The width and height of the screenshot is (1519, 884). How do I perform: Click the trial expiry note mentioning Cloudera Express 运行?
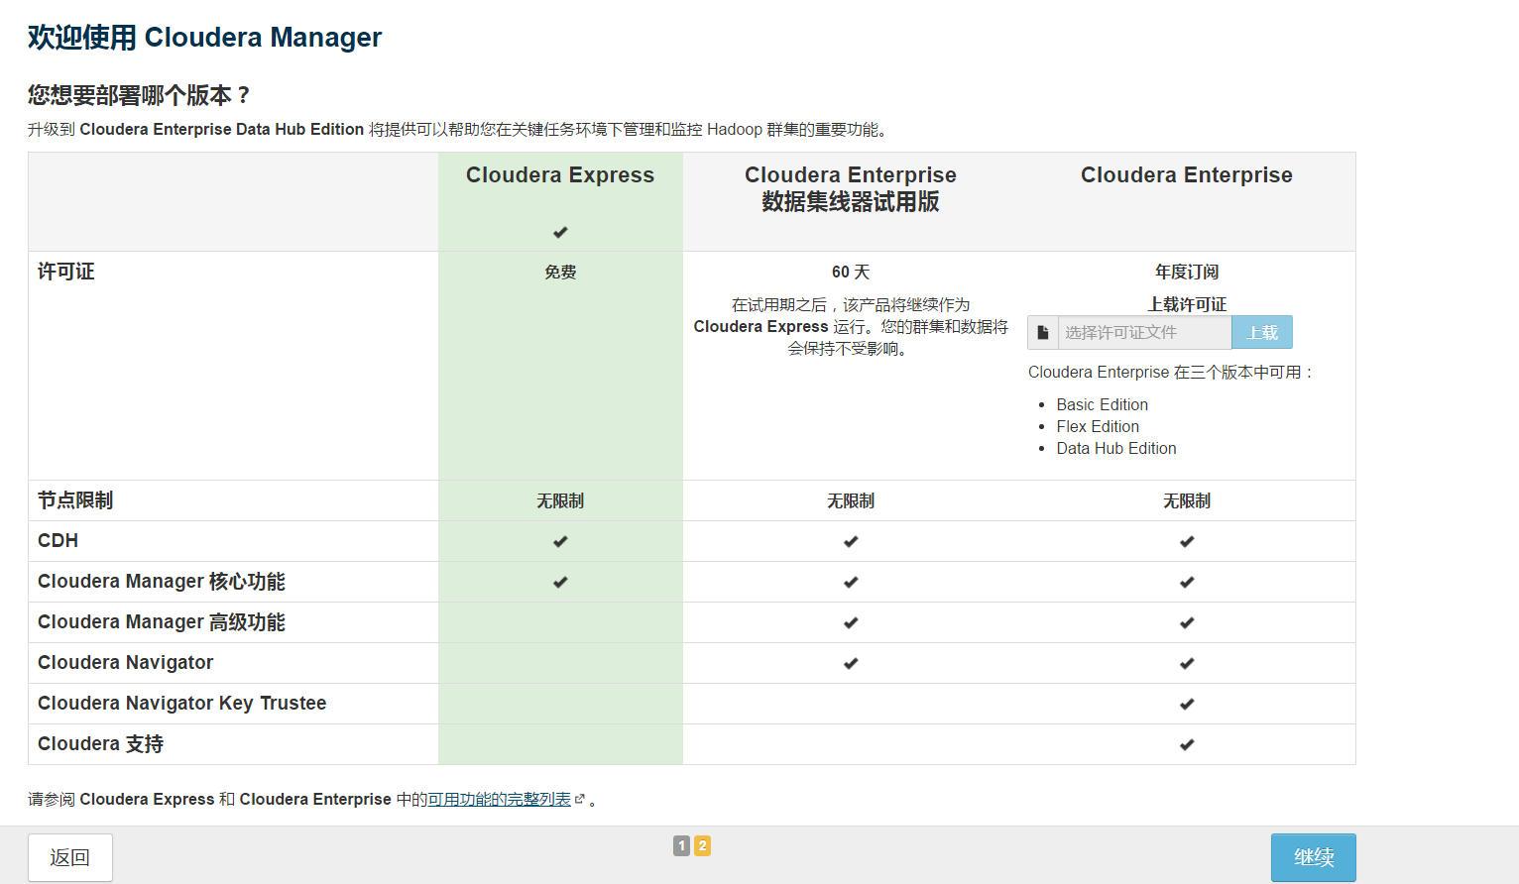pyautogui.click(x=851, y=326)
